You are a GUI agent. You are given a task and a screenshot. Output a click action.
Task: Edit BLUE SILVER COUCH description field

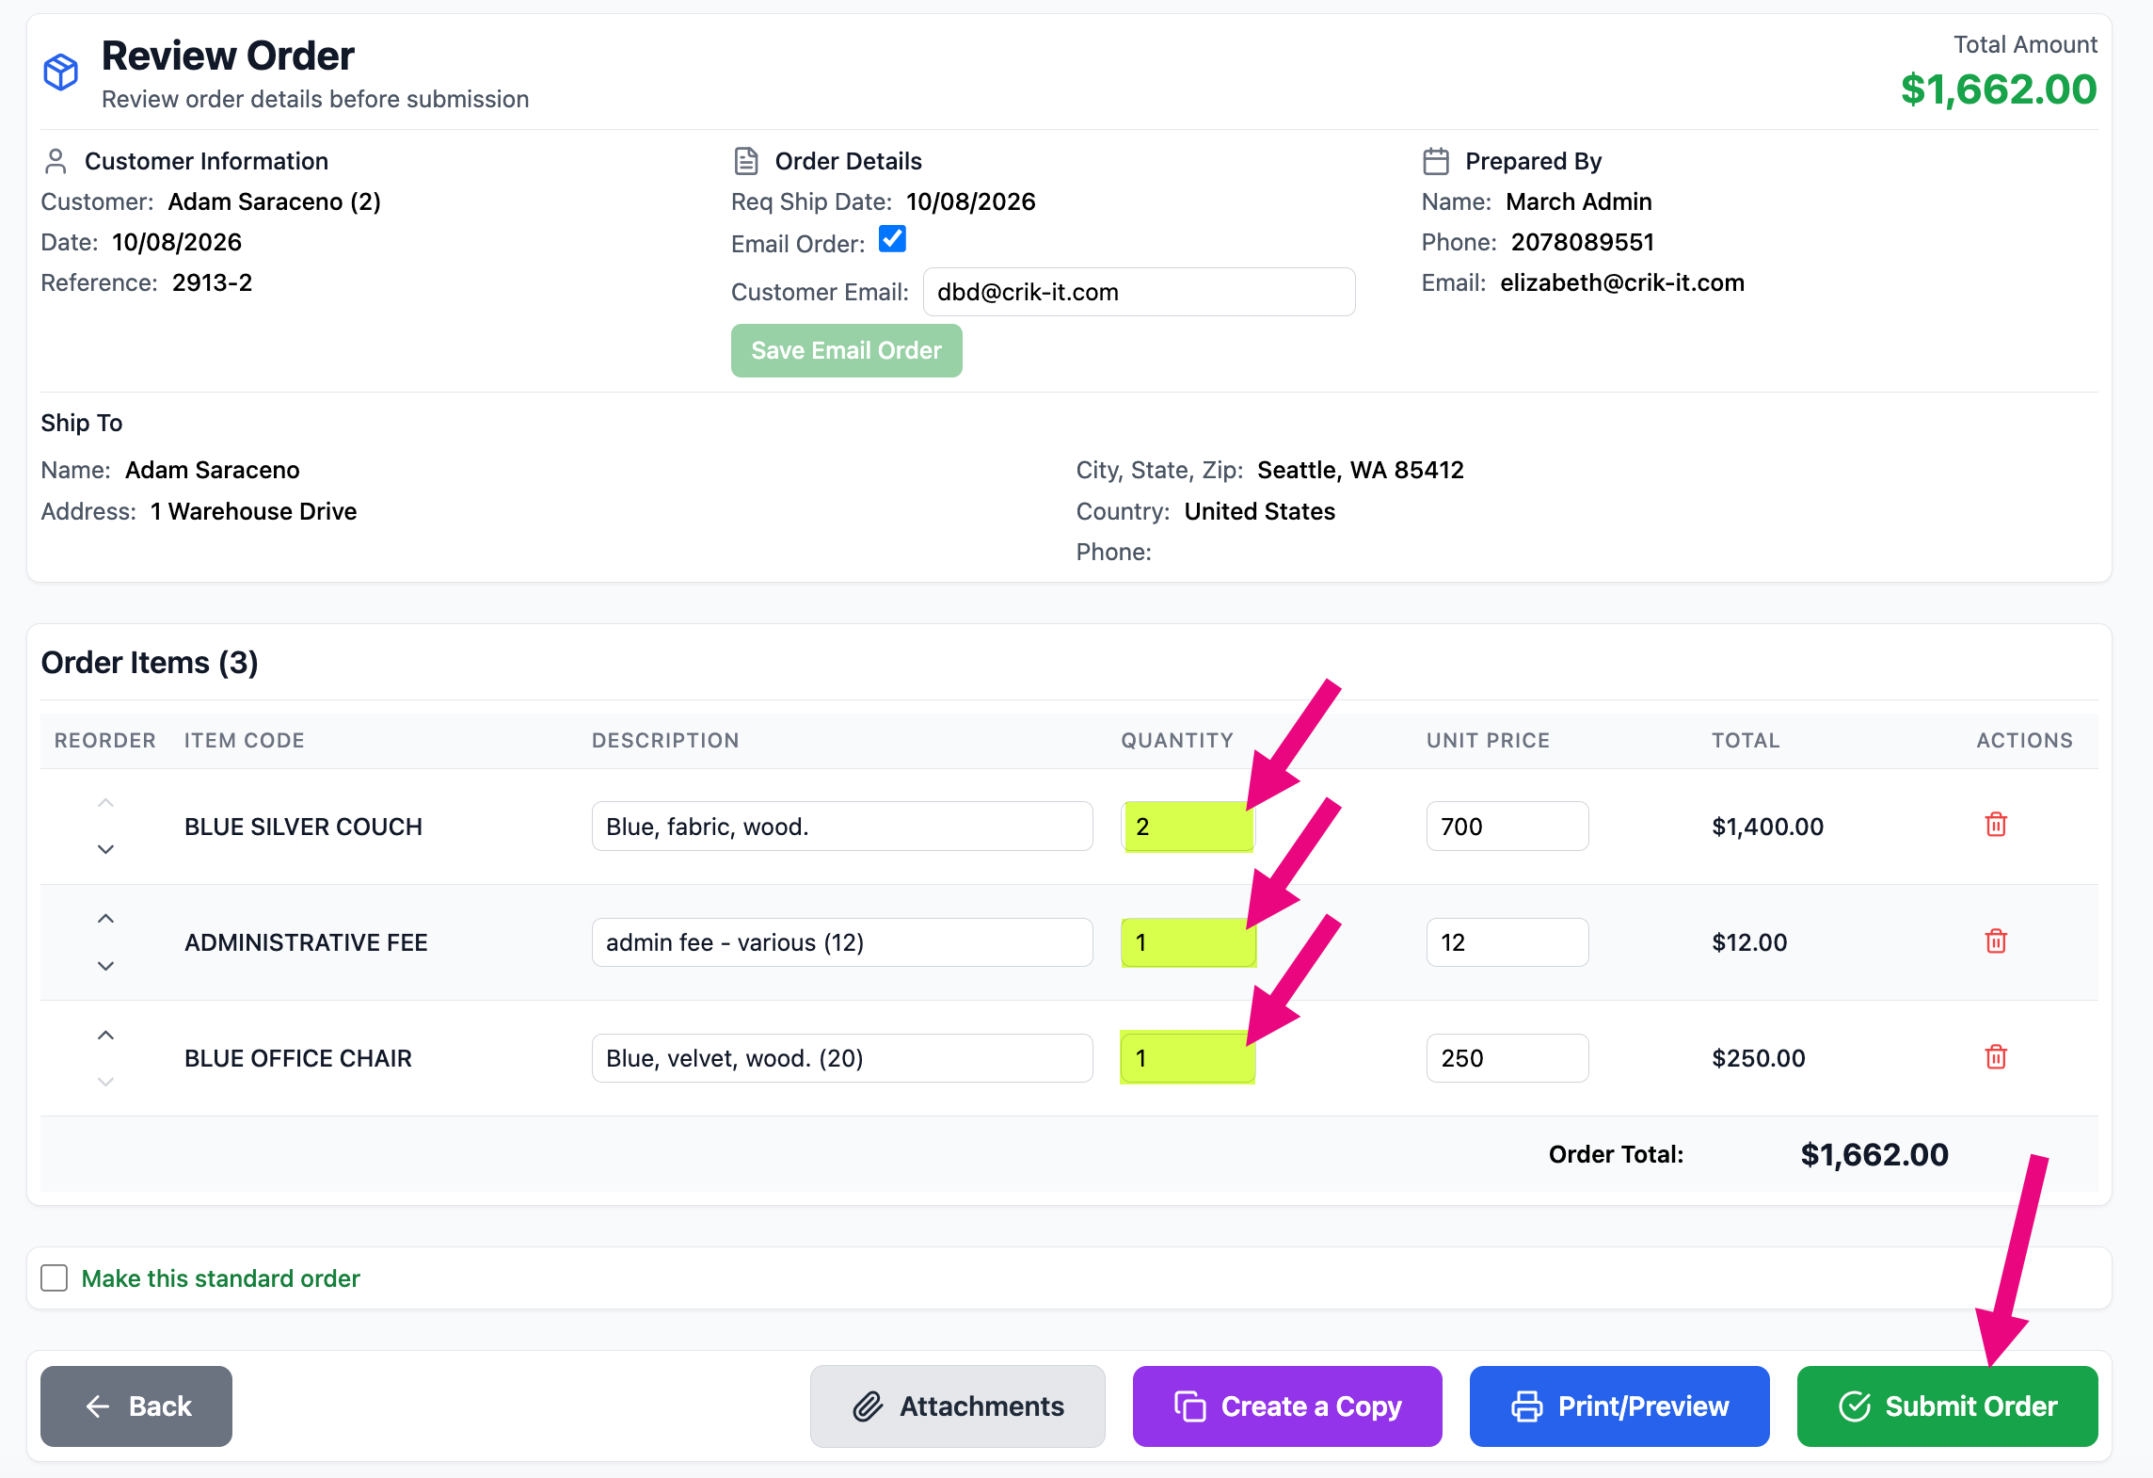click(x=842, y=827)
